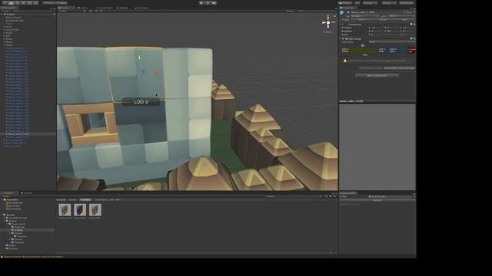Image resolution: width=492 pixels, height=276 pixels.
Task: Select the Prefabs folder in Project tree
Action: tap(28, 230)
